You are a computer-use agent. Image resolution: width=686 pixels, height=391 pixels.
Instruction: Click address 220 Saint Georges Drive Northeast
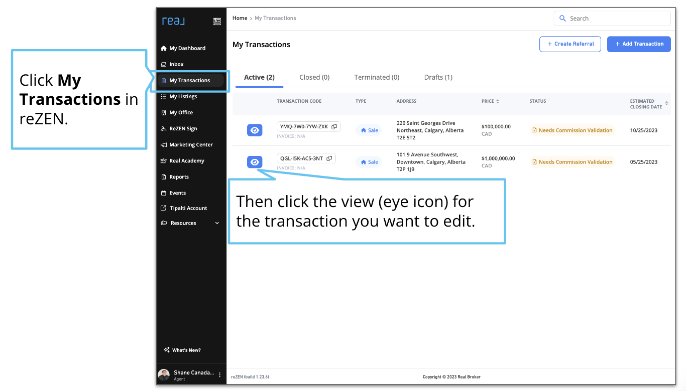point(430,130)
